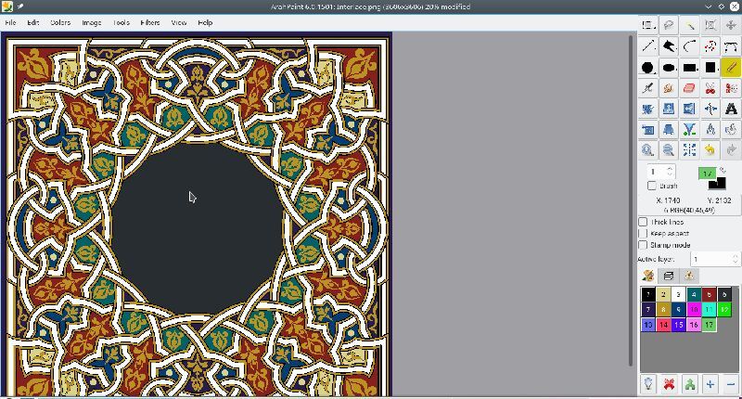Select the magic wand tool
This screenshot has height=399, width=742.
coord(689,25)
